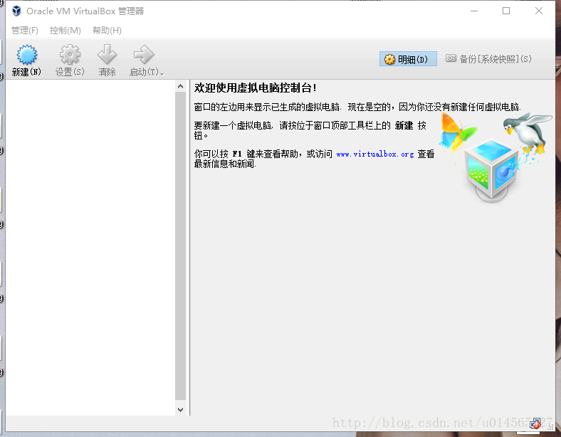Click the VM list vertical scrollbar track
Screen dimensions: 561x437
tap(180, 246)
